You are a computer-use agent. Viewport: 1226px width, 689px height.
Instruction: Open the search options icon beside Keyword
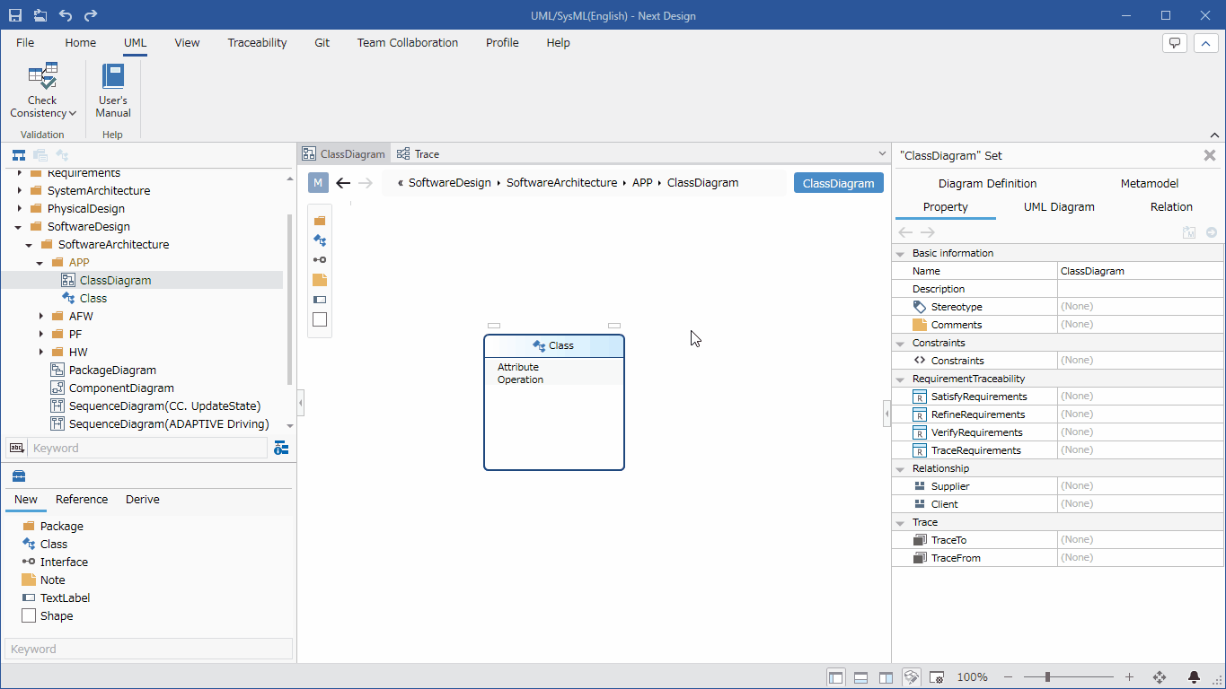[x=281, y=448]
